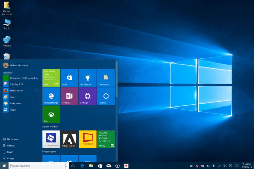This screenshot has height=169, width=254.
Task: Click All apps in Start menu
Action: (x=10, y=158)
